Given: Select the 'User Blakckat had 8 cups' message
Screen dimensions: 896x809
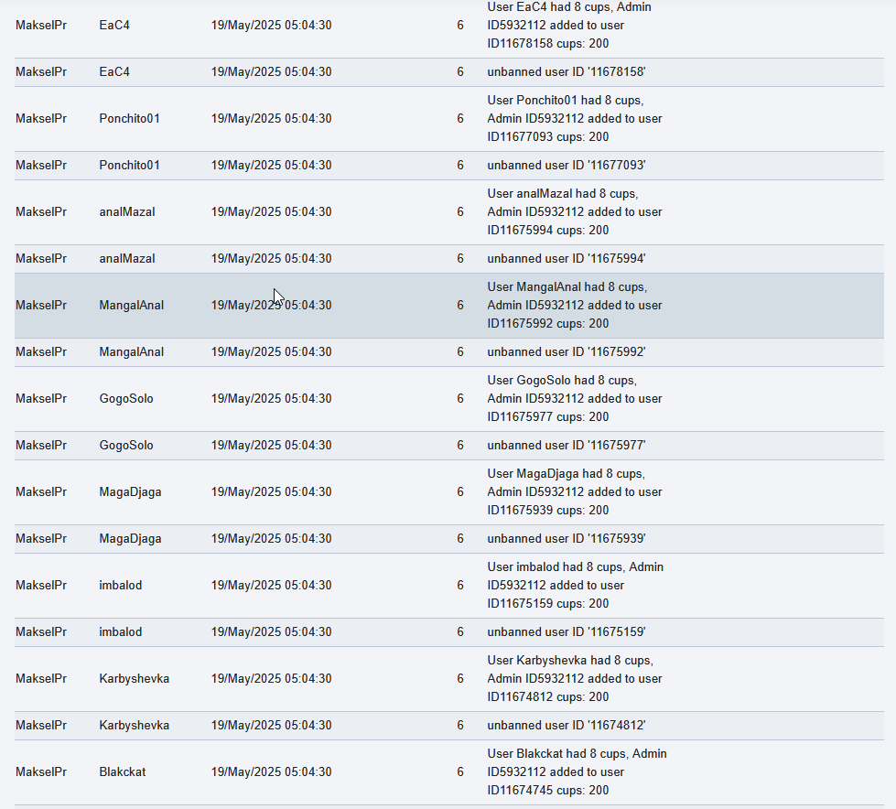Looking at the screenshot, I should coord(577,771).
